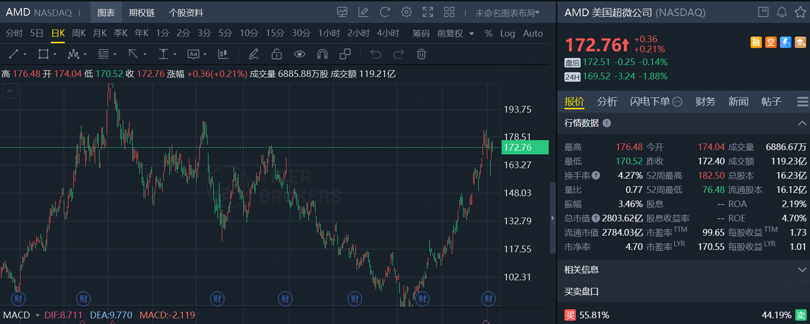Open the 分析 tab
The height and width of the screenshot is (324, 810).
[x=607, y=101]
